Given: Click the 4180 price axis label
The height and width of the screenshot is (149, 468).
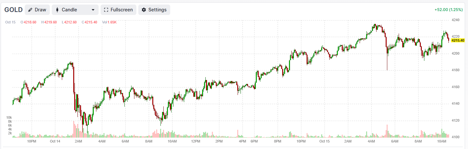Looking at the screenshot, I should click(455, 70).
